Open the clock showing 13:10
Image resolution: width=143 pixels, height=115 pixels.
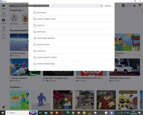[x=133, y=113]
